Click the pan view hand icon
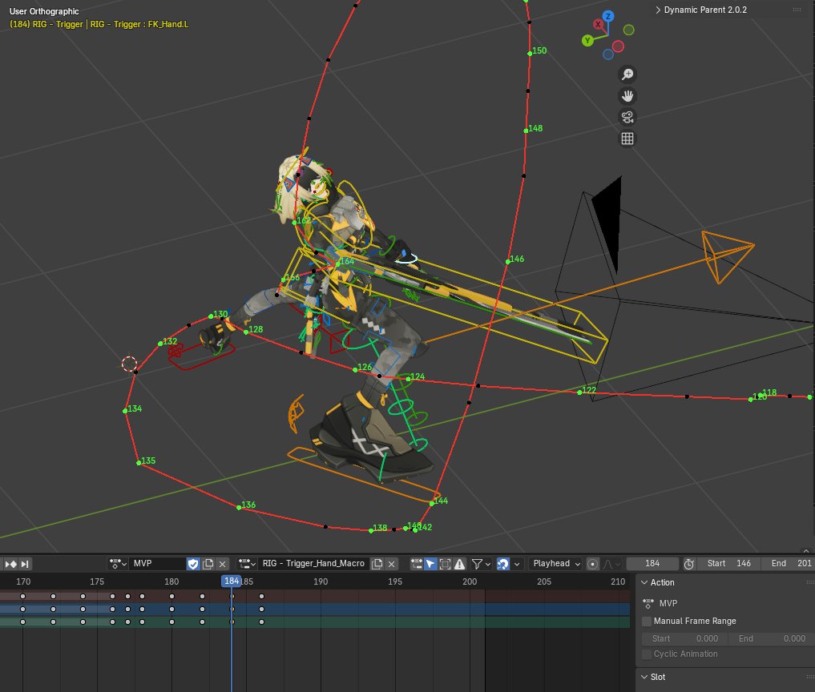This screenshot has width=815, height=692. pos(627,96)
